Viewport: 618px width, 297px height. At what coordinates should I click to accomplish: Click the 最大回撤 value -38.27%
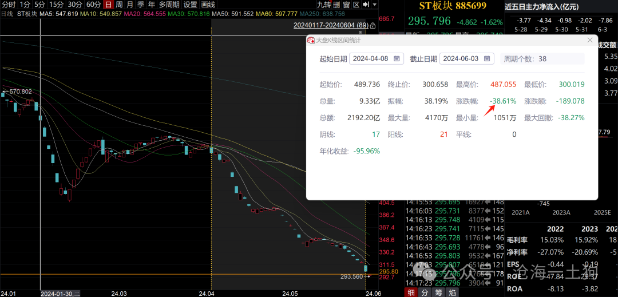click(571, 118)
